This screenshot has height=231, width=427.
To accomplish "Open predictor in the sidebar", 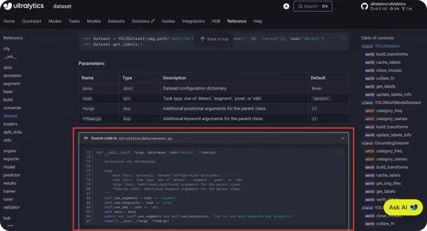I will pos(12,175).
